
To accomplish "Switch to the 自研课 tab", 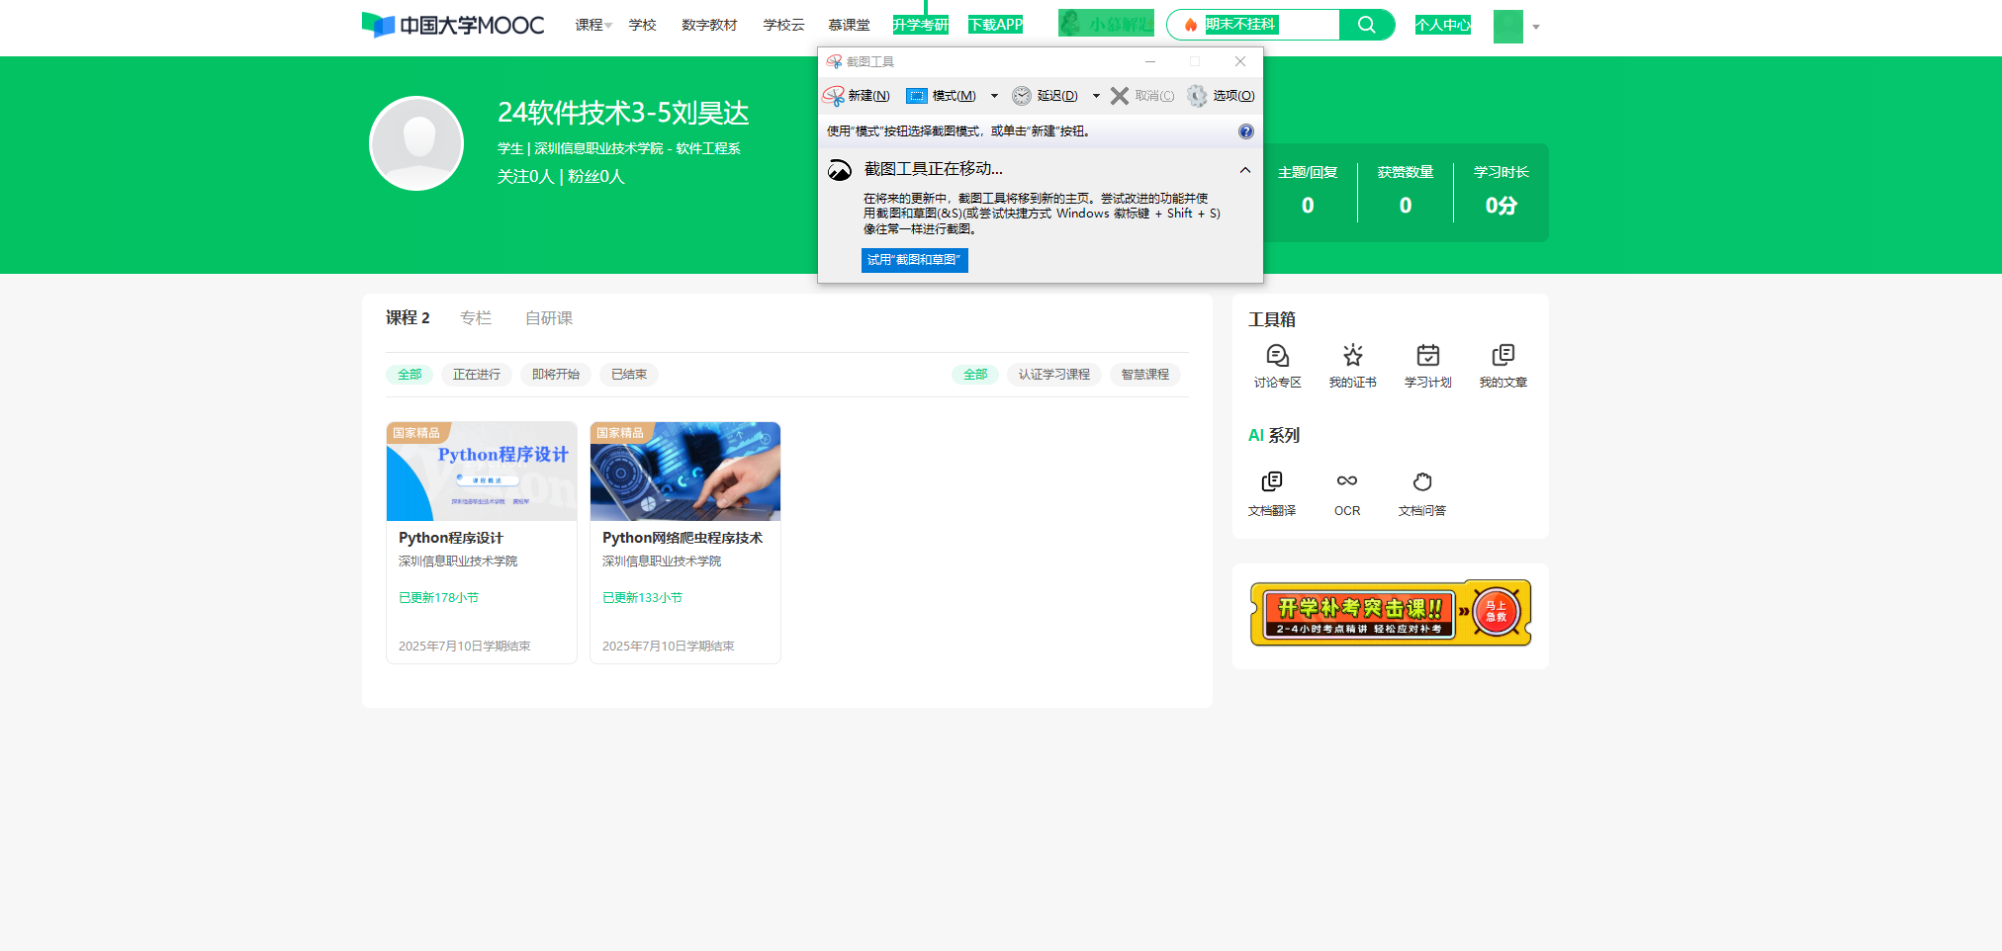I will (x=549, y=317).
